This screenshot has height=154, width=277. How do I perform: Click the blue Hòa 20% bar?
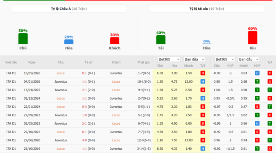click(69, 42)
